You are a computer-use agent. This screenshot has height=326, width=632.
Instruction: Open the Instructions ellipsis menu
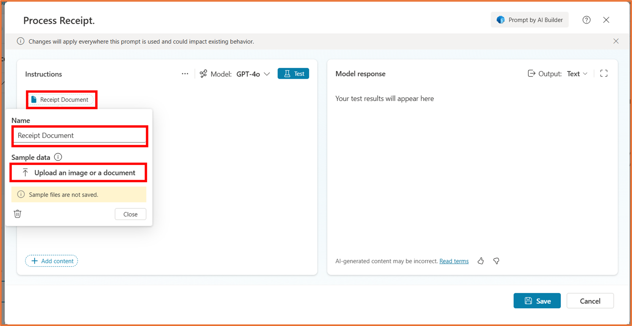(185, 74)
